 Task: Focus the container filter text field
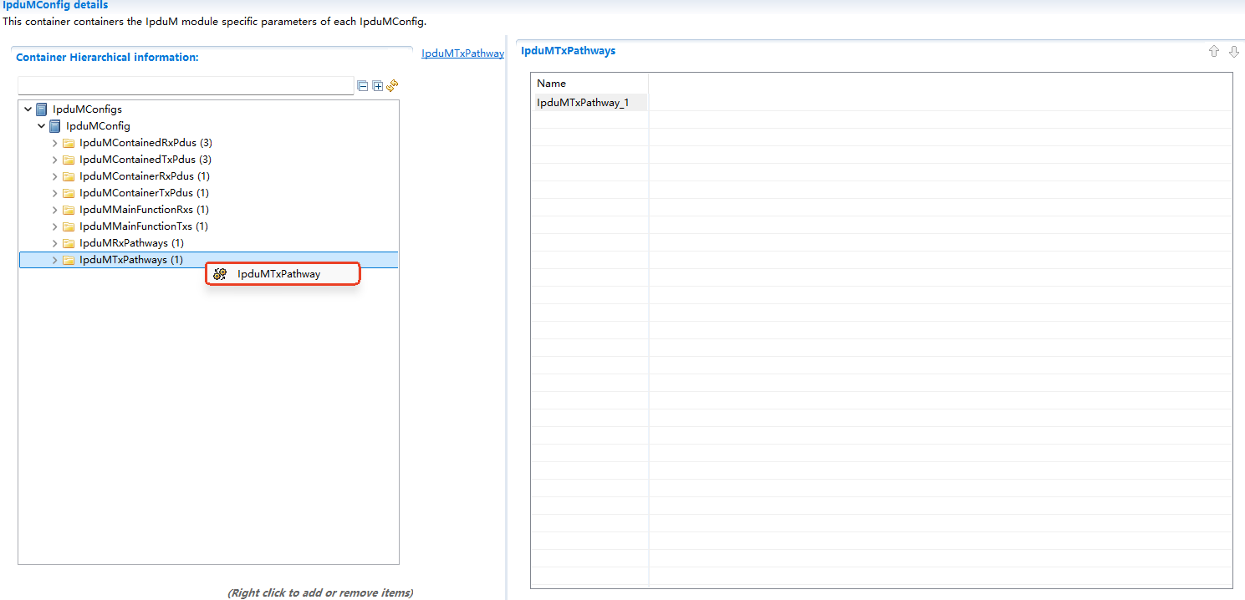186,86
